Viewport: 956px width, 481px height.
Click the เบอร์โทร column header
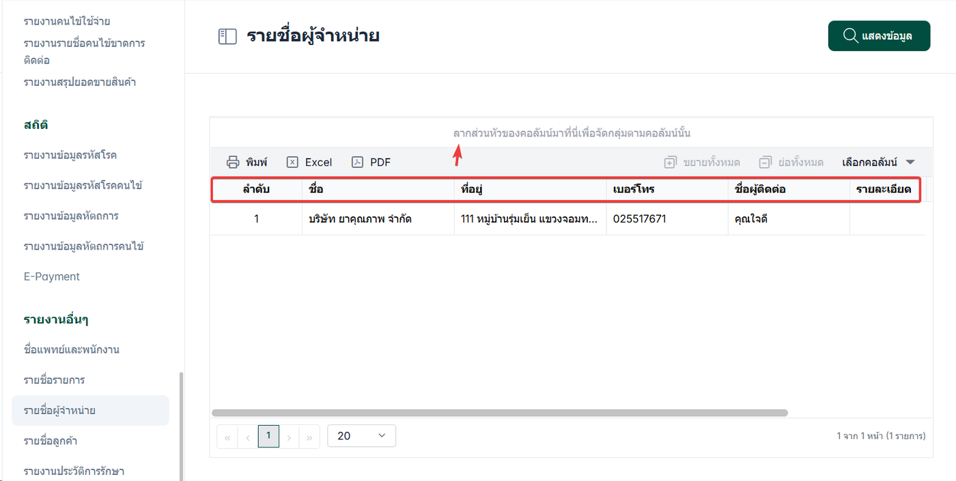pyautogui.click(x=668, y=190)
